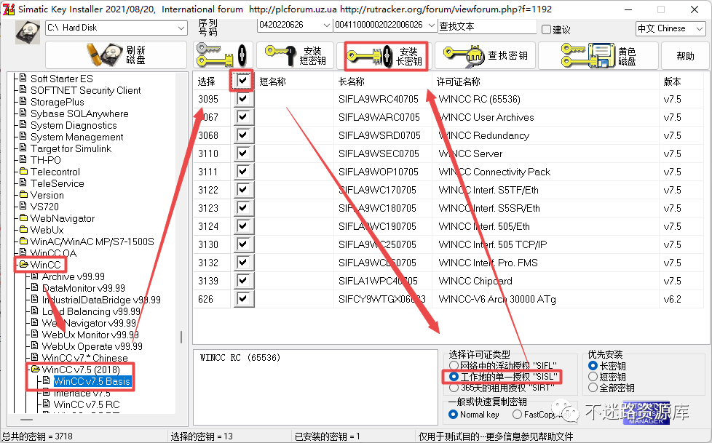Toggle the suggestion checkbox near search field
The image size is (712, 443).
pyautogui.click(x=546, y=30)
